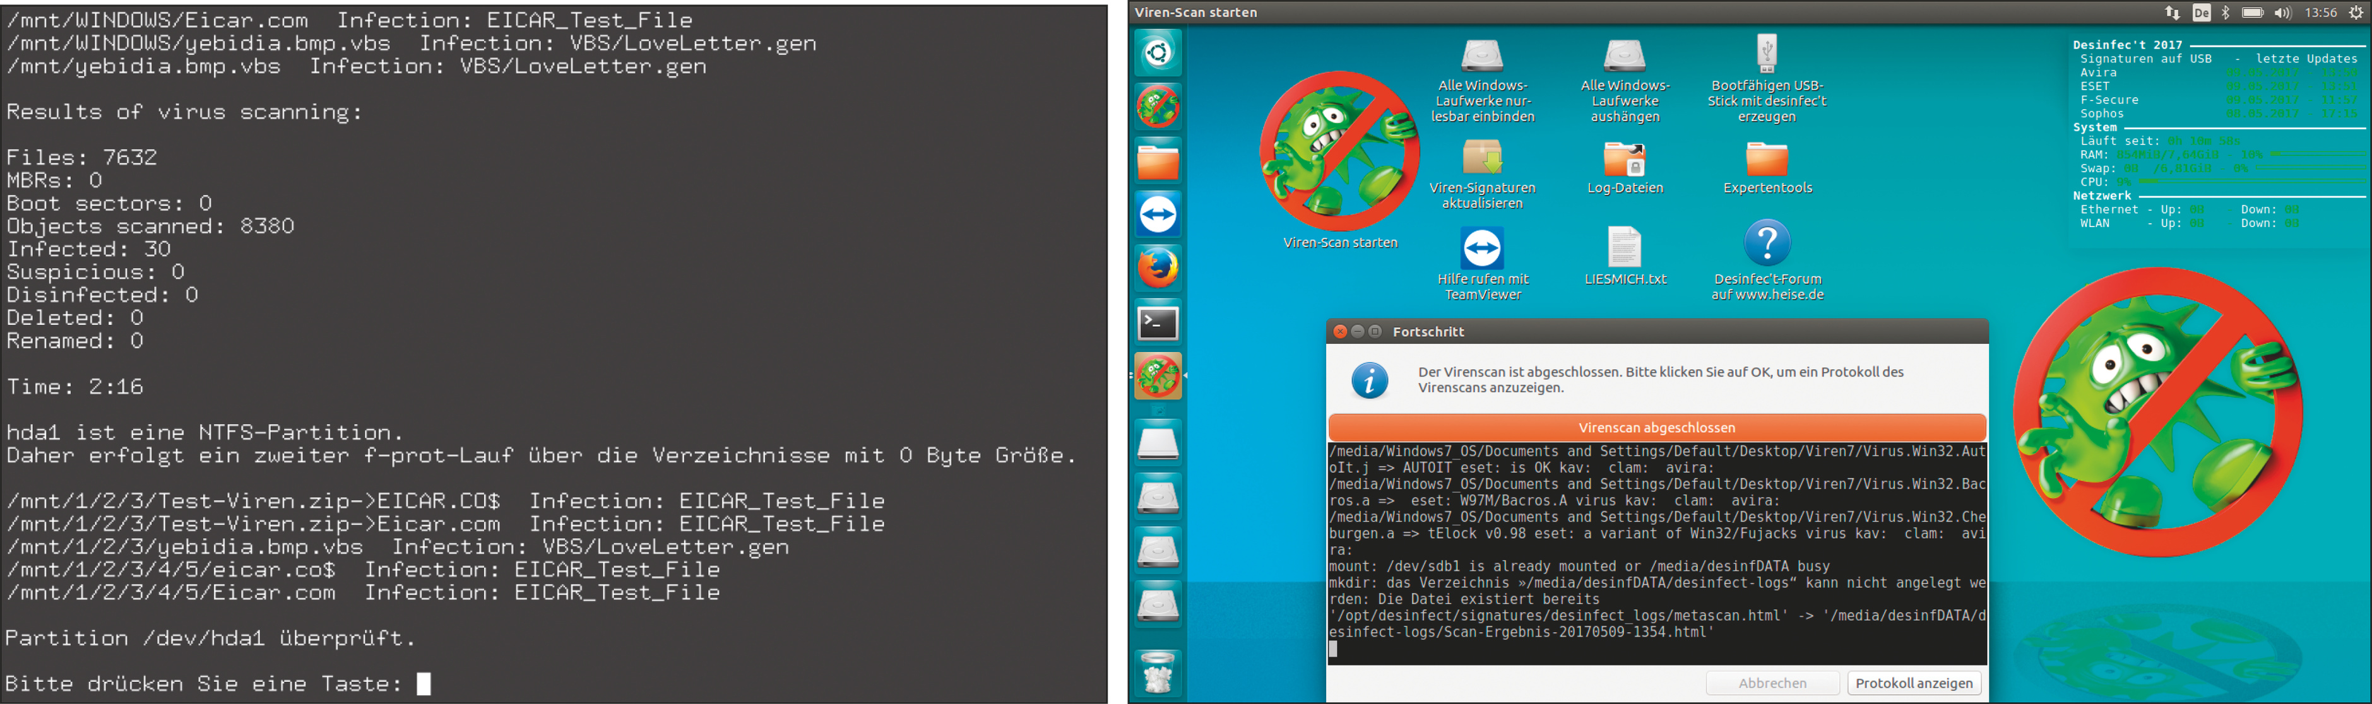Viewport: 2372px width, 704px height.
Task: Open the Terminal from the launcher
Action: 1158,323
